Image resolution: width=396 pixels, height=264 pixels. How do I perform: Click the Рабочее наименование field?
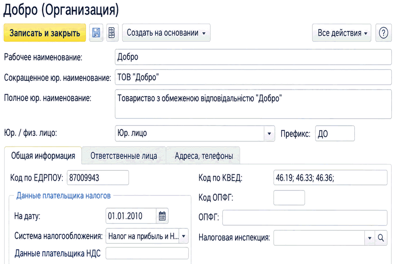253,57
